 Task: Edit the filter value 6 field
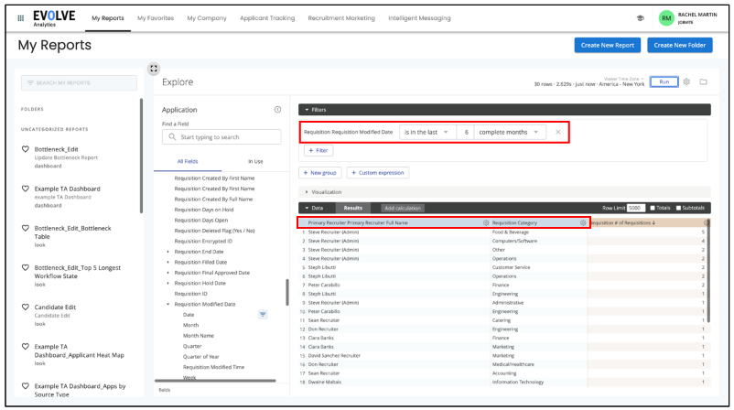point(466,132)
